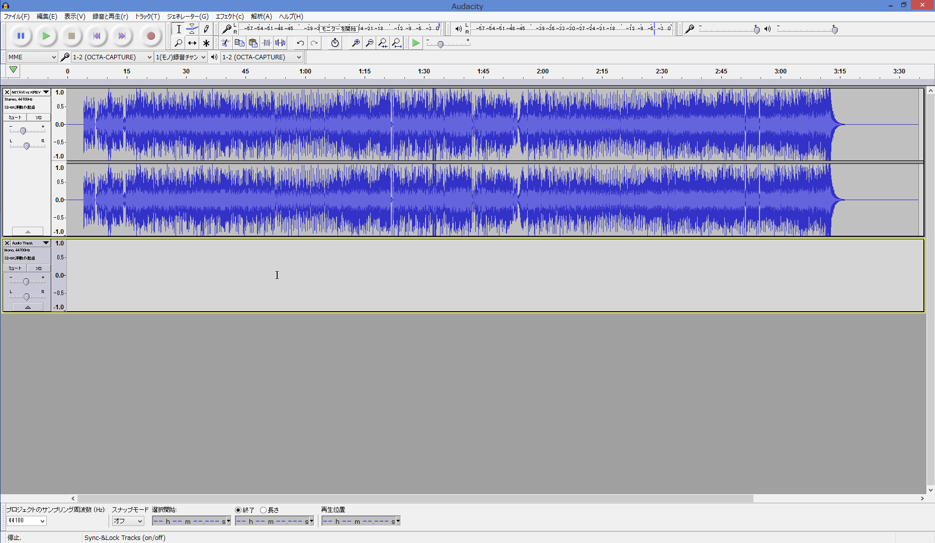
Task: Select the Time Shift tool
Action: click(x=192, y=43)
